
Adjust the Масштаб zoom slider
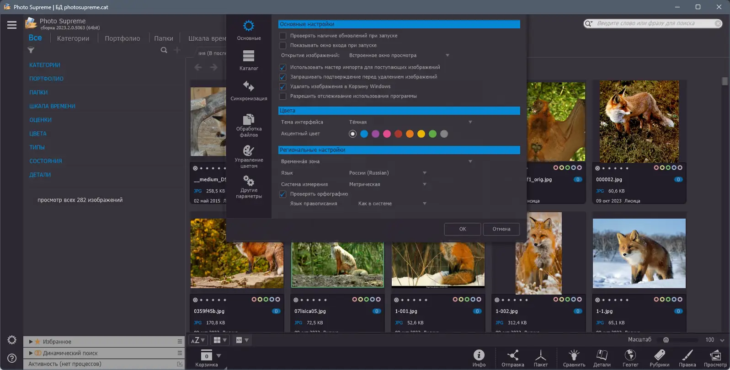[666, 340]
